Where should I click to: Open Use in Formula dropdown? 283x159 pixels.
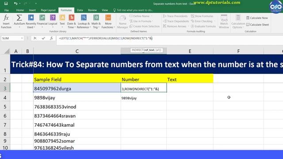pyautogui.click(x=141, y=21)
